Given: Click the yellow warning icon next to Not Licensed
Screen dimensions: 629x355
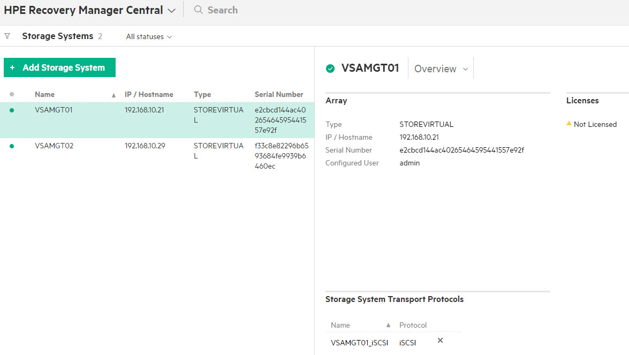Looking at the screenshot, I should coord(569,124).
